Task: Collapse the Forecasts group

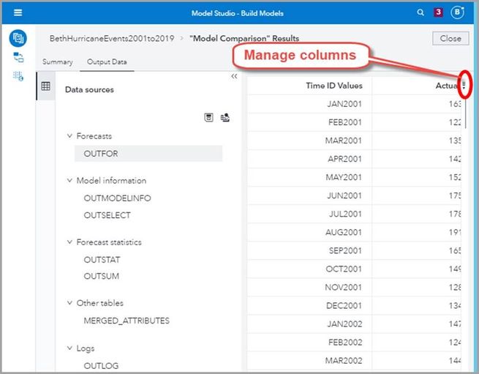Action: coord(69,136)
